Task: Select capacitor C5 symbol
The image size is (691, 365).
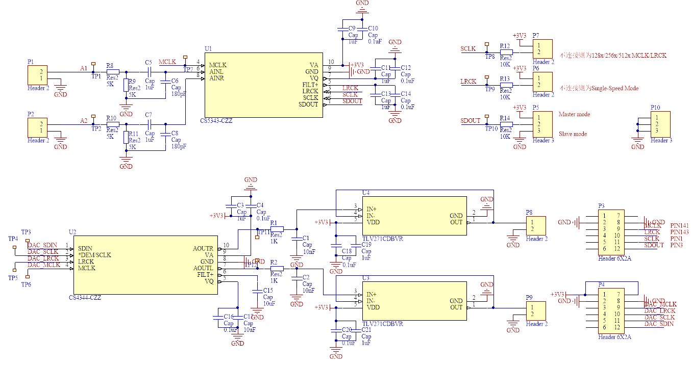Action: coord(149,72)
